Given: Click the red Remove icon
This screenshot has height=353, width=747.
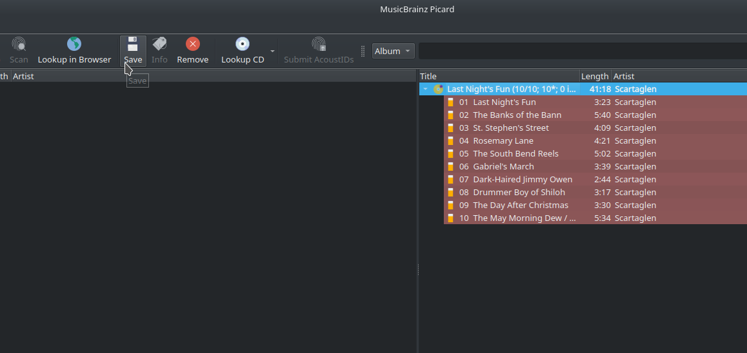Looking at the screenshot, I should (x=192, y=44).
